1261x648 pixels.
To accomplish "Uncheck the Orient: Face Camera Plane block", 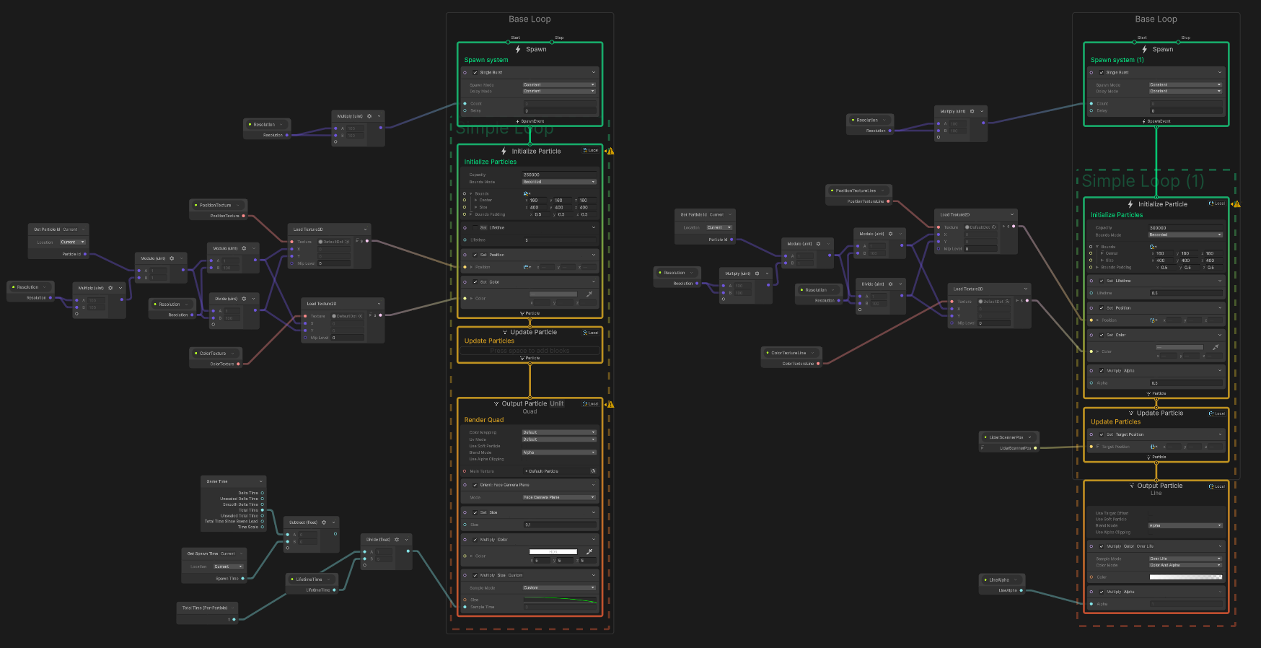I will [475, 485].
